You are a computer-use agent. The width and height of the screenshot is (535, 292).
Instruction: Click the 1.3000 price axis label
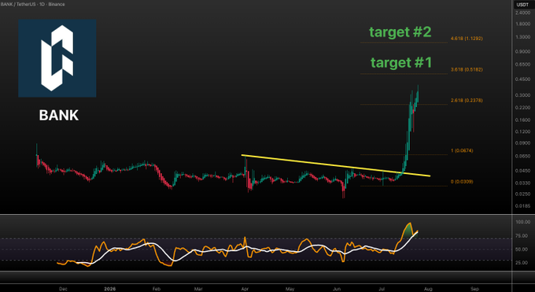[x=522, y=37]
